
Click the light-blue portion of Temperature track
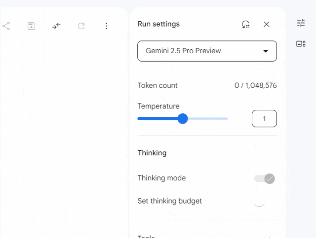(x=208, y=119)
